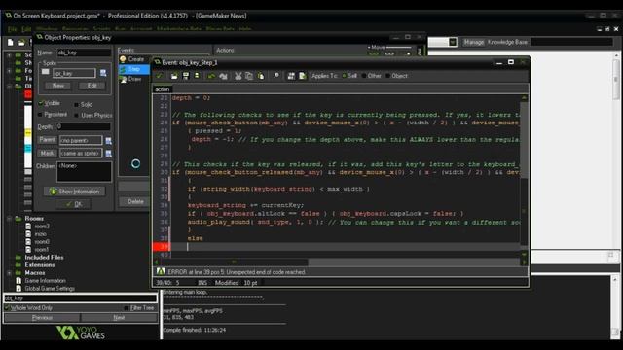This screenshot has width=623, height=350.
Task: Click the sprite select icon beside spr_key field
Action: 103,73
